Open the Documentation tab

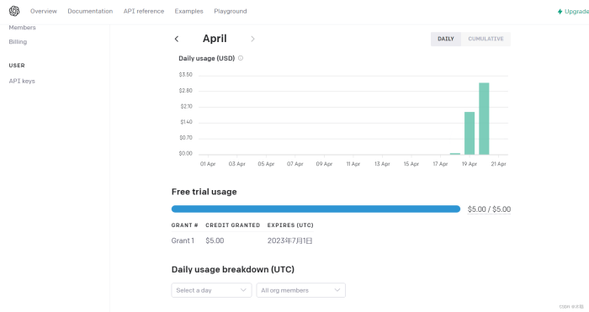[x=90, y=11]
